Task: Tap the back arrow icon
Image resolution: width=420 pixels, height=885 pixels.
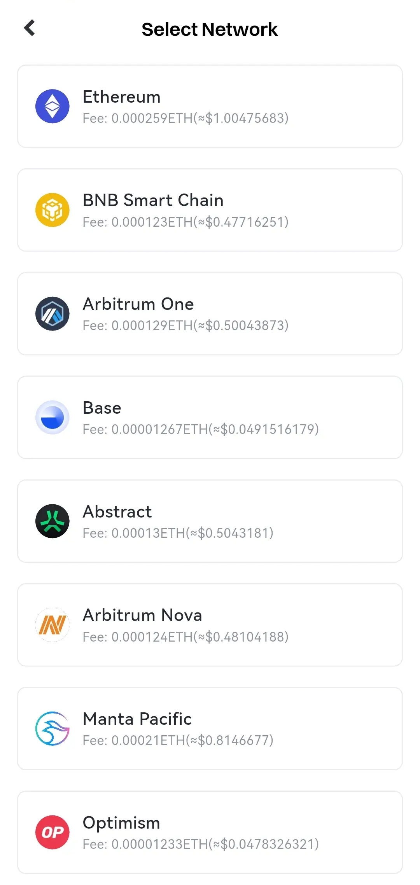Action: [30, 28]
